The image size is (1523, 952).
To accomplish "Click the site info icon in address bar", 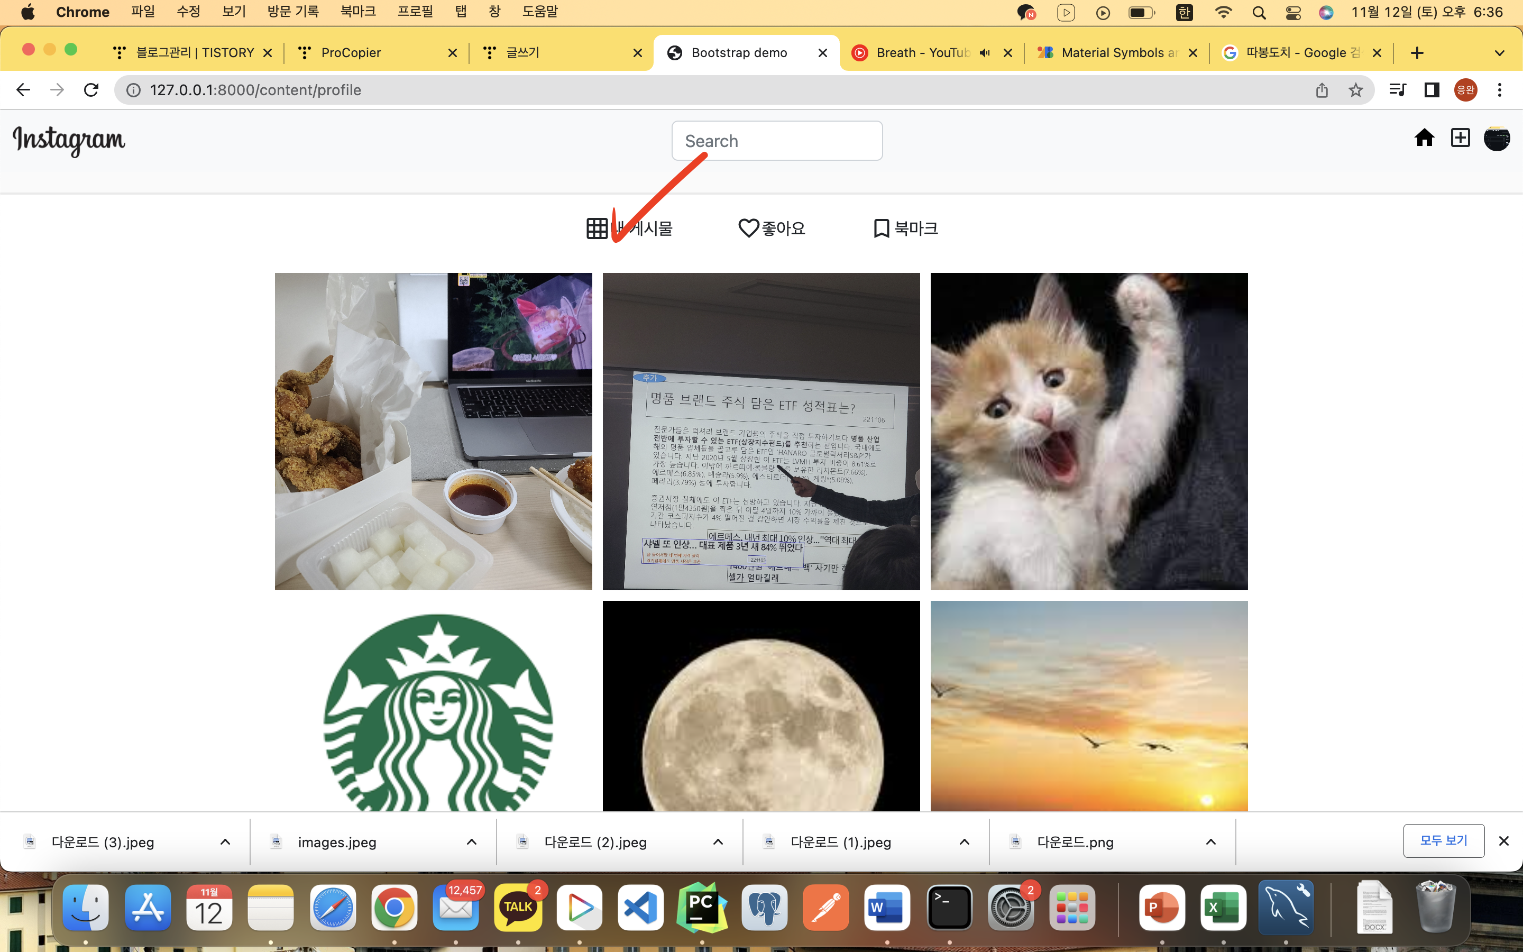I will (x=133, y=90).
